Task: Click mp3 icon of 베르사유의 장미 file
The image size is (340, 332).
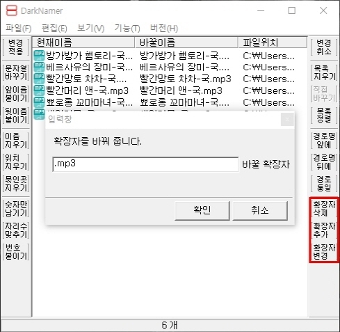Action: [39, 68]
